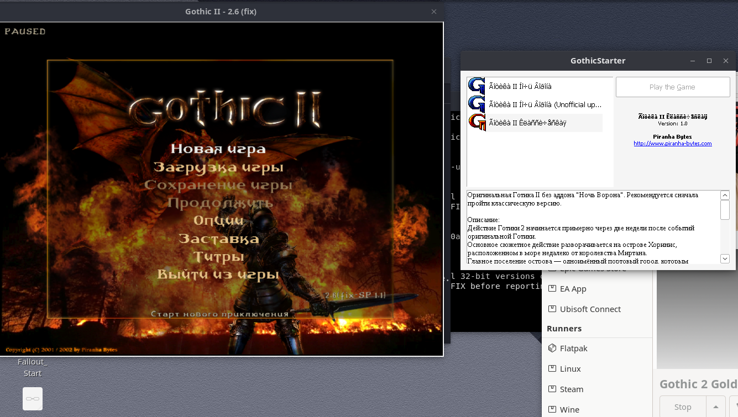Click the EA App runner icon in Lutris
Image resolution: width=738 pixels, height=417 pixels.
click(x=552, y=288)
